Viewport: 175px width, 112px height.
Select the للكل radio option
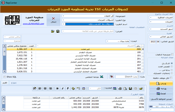(172, 63)
